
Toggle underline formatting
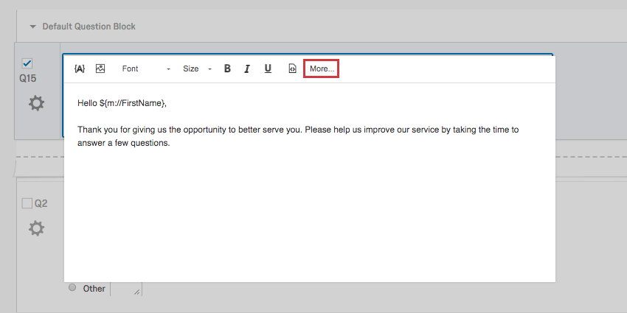(x=268, y=68)
